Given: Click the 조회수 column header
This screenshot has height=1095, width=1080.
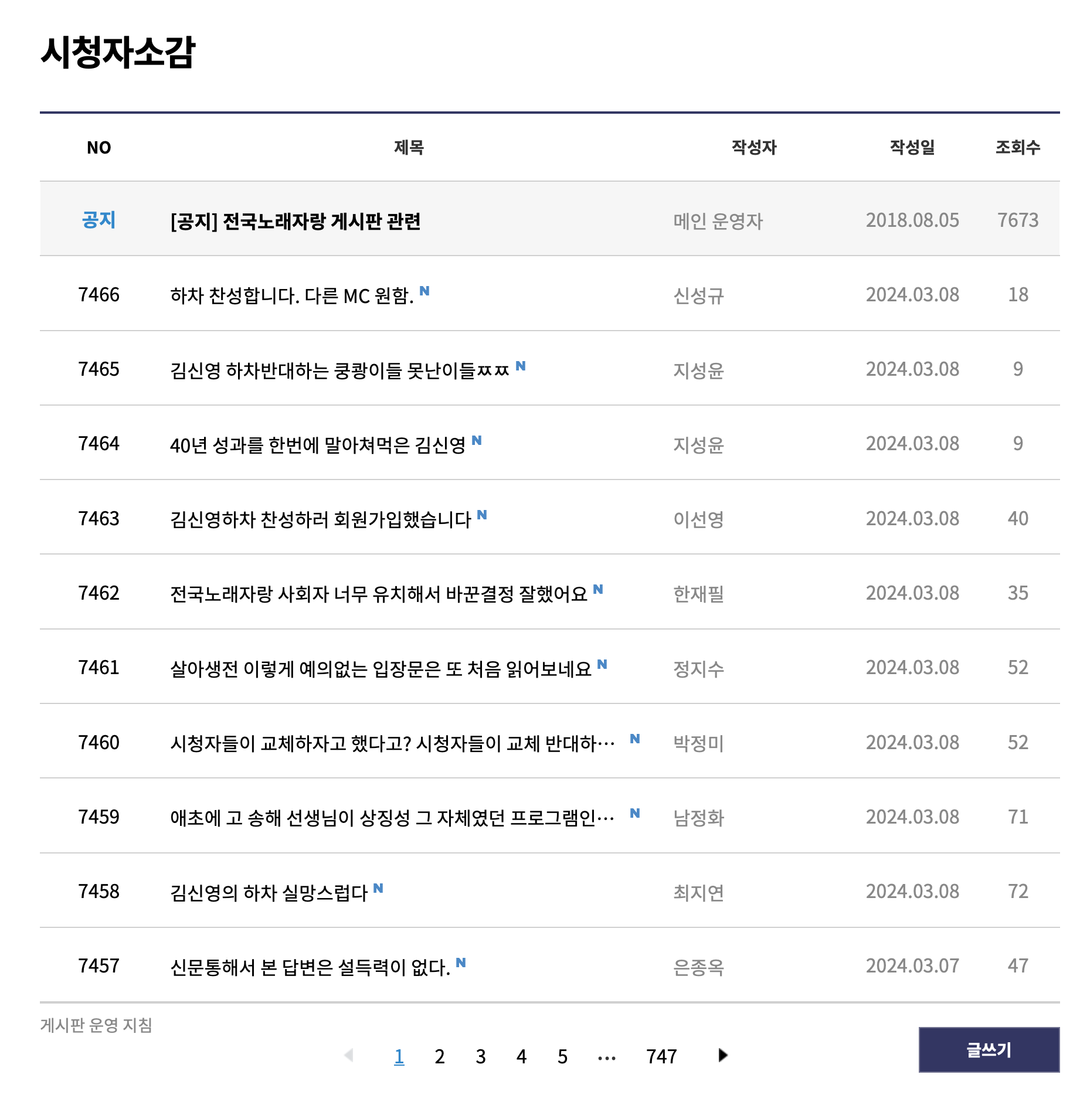Looking at the screenshot, I should [x=1018, y=147].
